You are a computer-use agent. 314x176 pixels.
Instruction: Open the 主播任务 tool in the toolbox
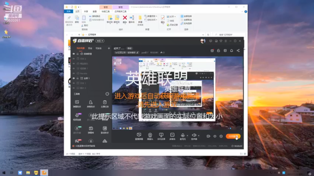pos(104,104)
